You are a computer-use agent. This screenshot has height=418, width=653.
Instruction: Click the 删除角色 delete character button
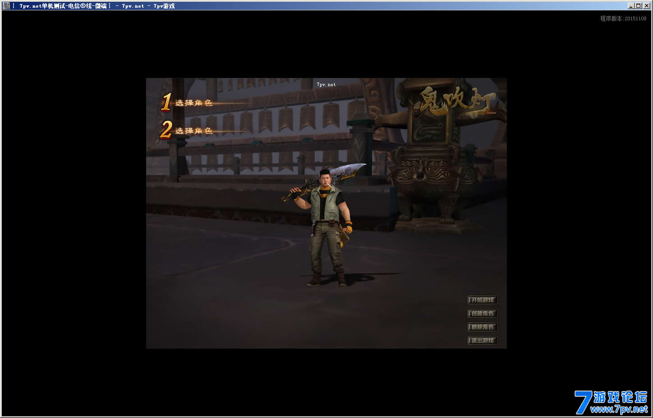483,327
